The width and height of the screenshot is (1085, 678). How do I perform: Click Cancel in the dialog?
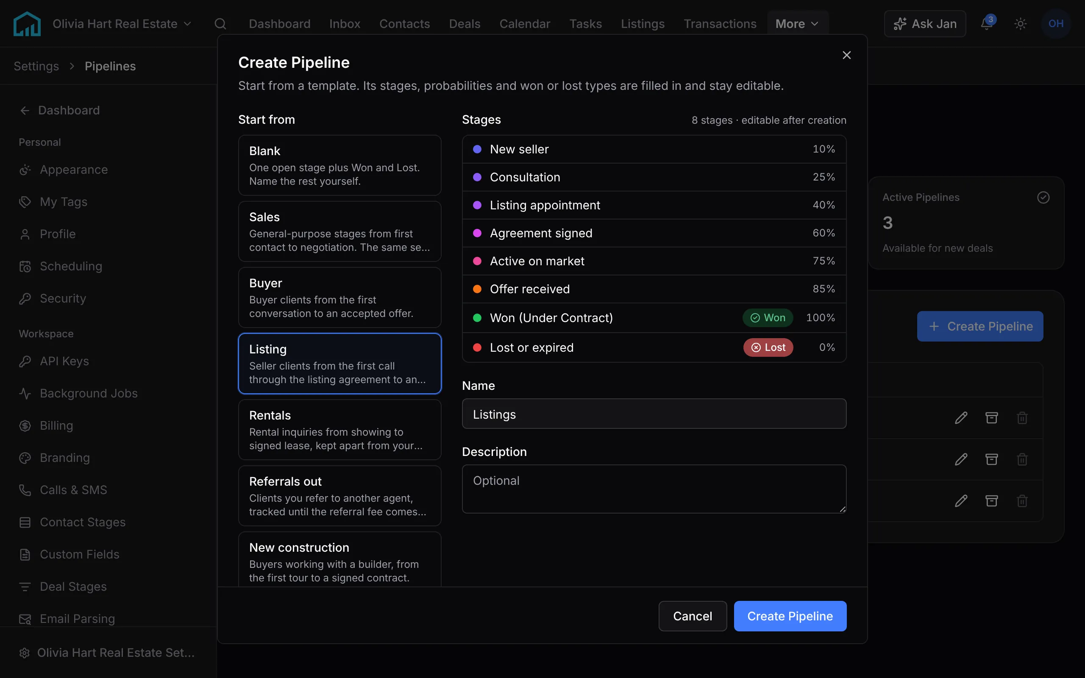pyautogui.click(x=693, y=616)
